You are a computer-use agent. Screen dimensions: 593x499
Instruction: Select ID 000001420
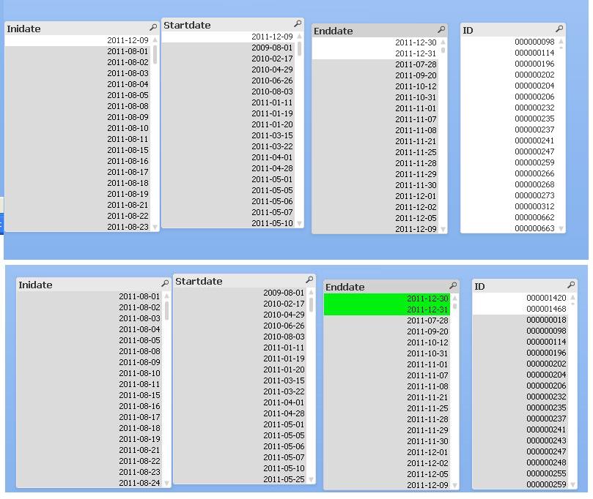521,298
